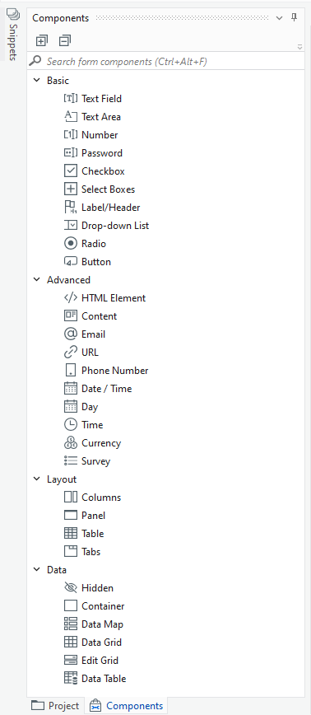311x715 pixels.
Task: Select the Table layout item
Action: (x=84, y=534)
